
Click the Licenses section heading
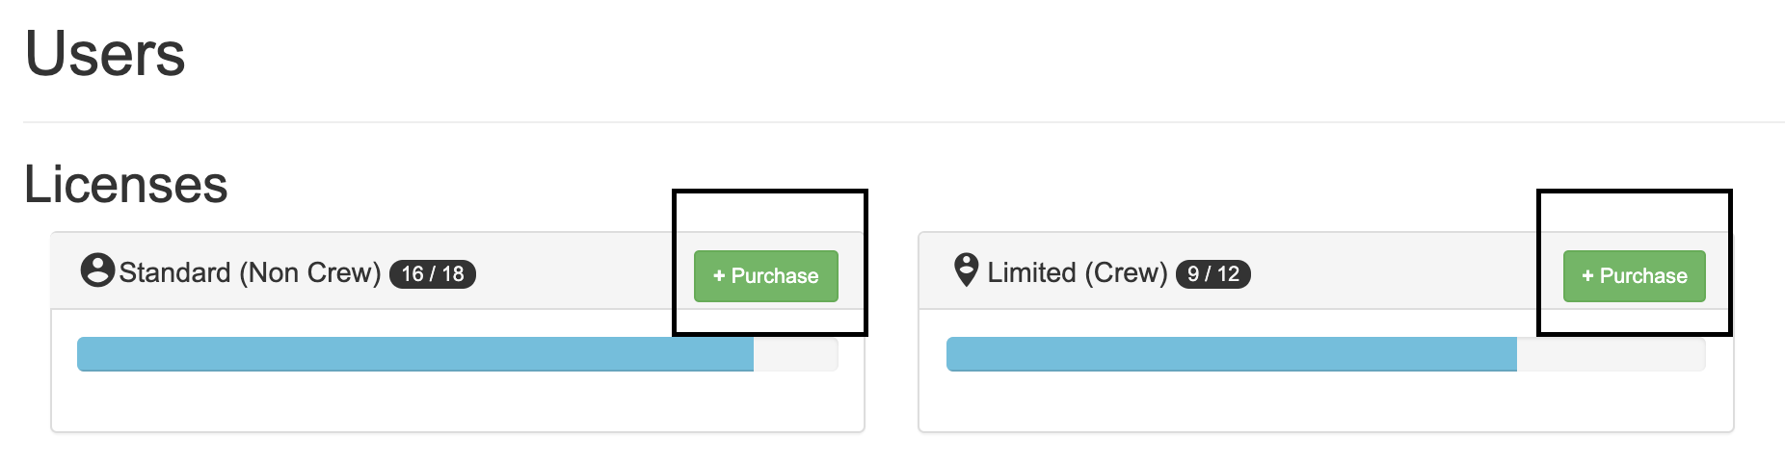click(x=126, y=184)
